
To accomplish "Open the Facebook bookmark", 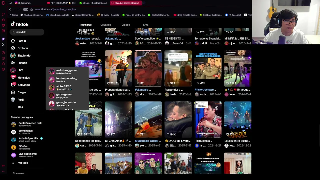I will point(233,15).
